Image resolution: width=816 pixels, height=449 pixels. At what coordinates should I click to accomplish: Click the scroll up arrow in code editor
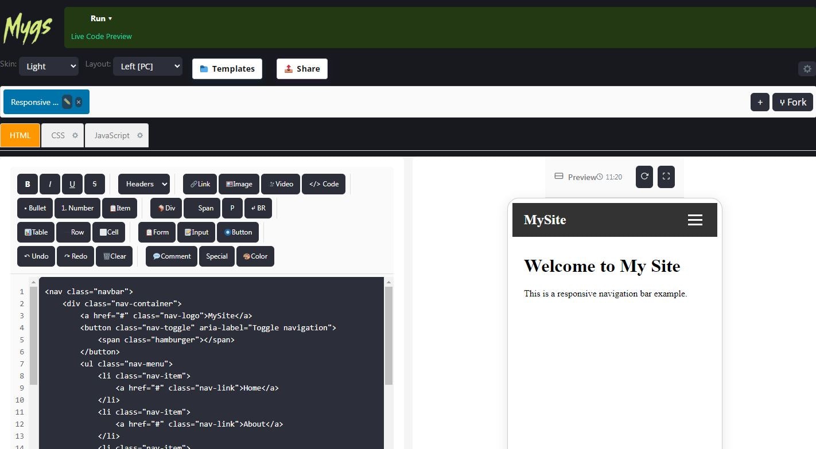388,282
